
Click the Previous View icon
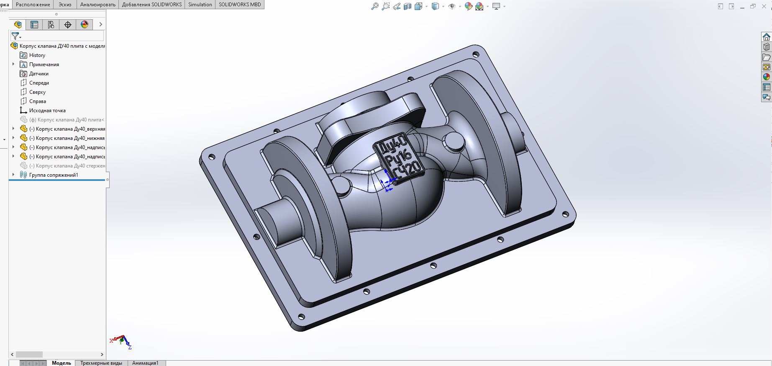tap(397, 6)
